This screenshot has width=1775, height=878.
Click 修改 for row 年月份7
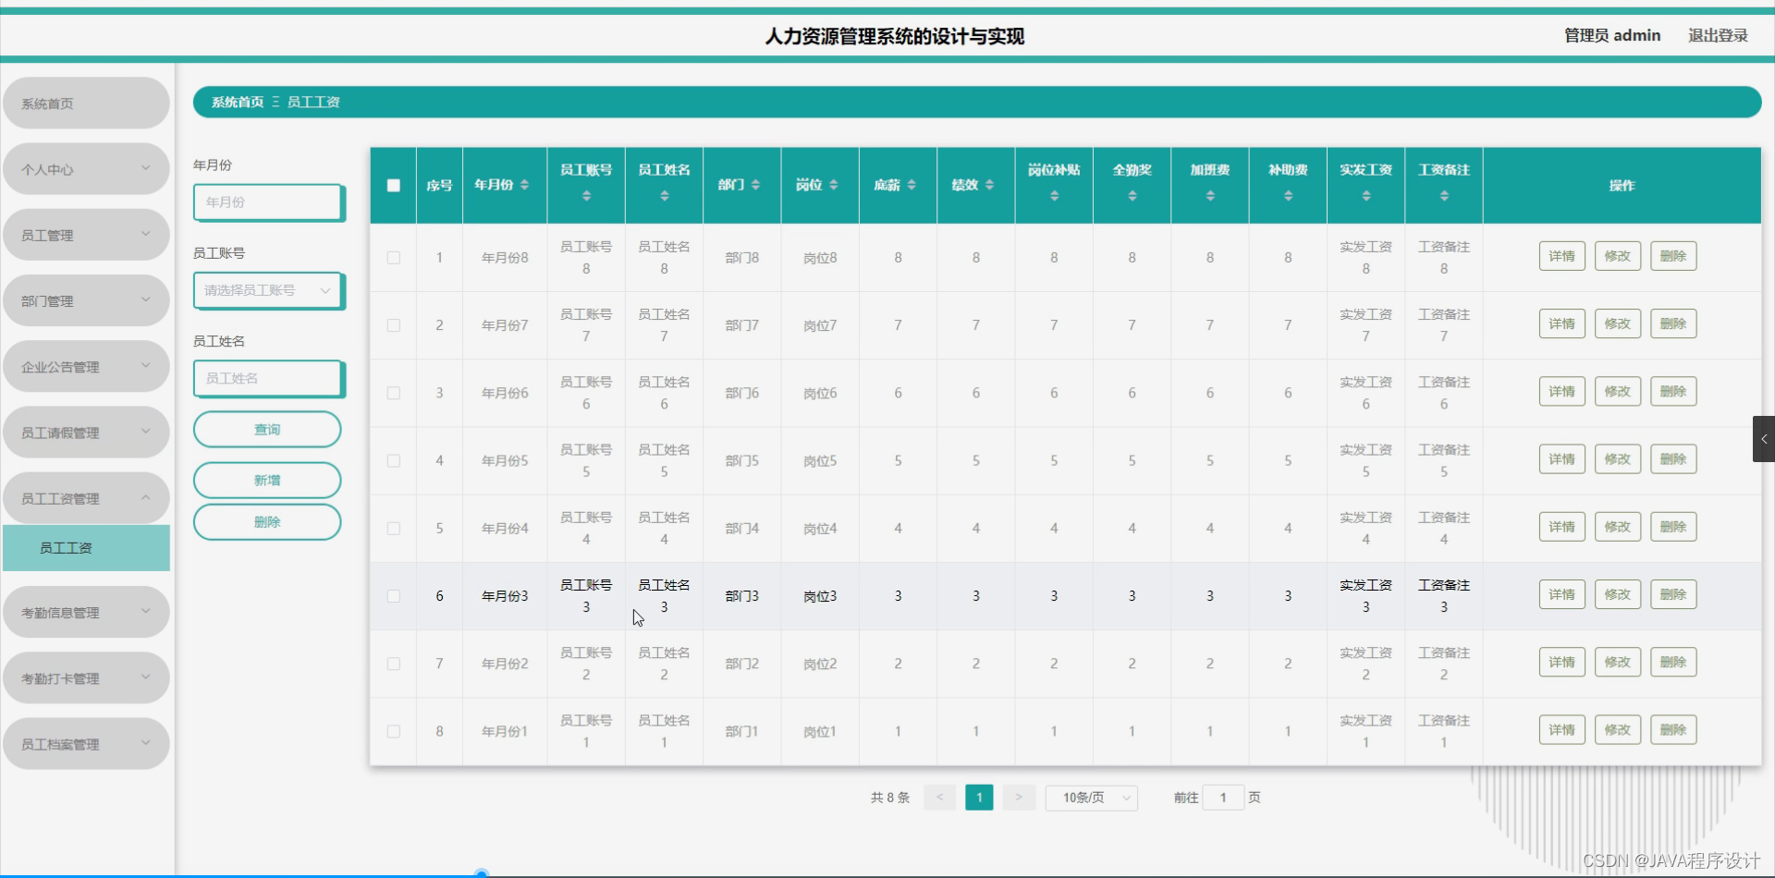coord(1618,323)
